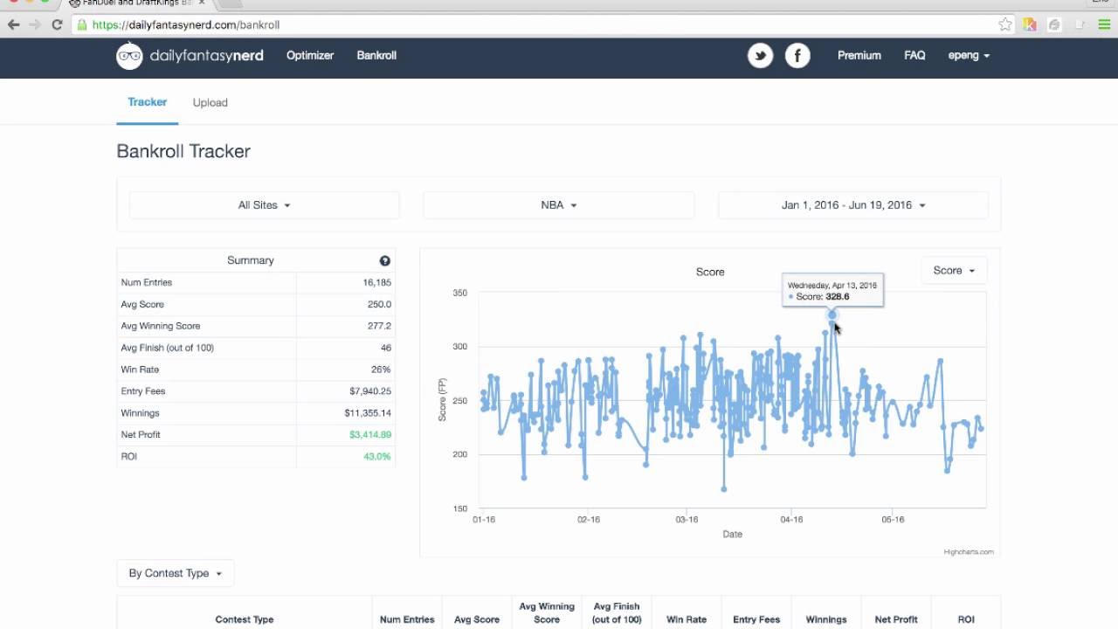Image resolution: width=1118 pixels, height=629 pixels.
Task: Click the Bankroll Tracker heading
Action: coord(183,151)
